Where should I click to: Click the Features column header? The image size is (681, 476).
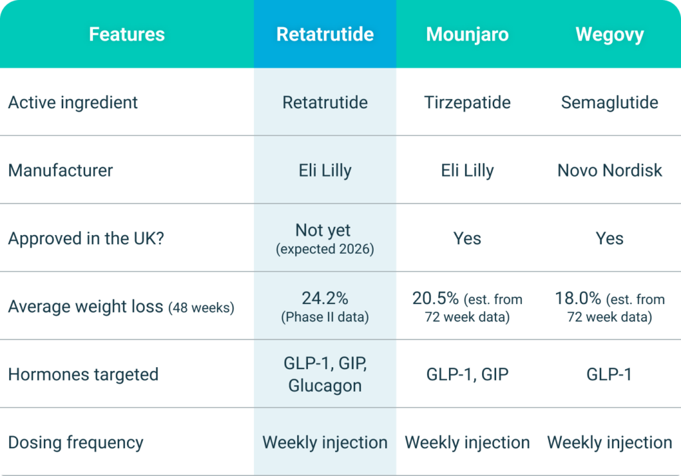(x=126, y=35)
